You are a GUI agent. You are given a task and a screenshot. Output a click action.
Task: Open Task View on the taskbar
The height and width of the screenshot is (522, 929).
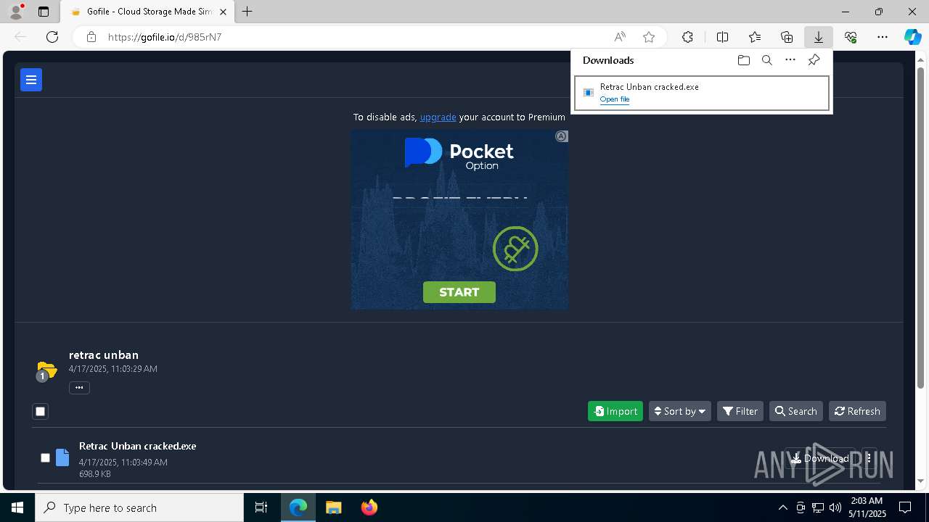[261, 507]
